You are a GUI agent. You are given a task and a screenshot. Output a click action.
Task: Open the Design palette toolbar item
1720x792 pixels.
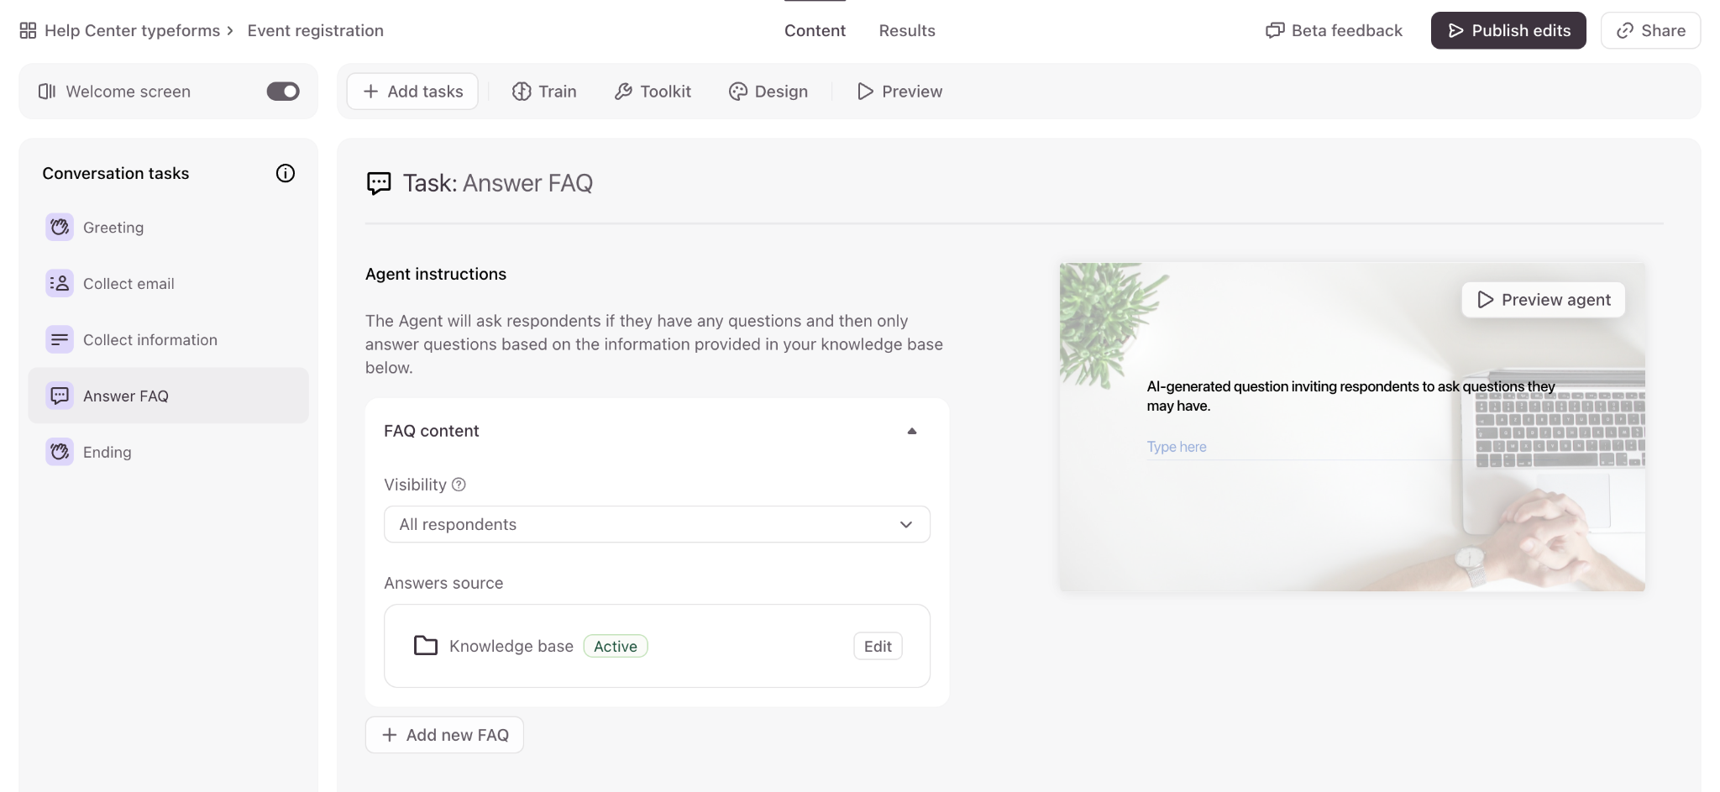[x=768, y=92]
